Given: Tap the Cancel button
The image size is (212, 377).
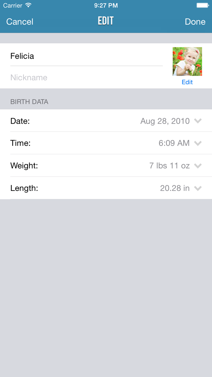Looking at the screenshot, I should tap(20, 22).
